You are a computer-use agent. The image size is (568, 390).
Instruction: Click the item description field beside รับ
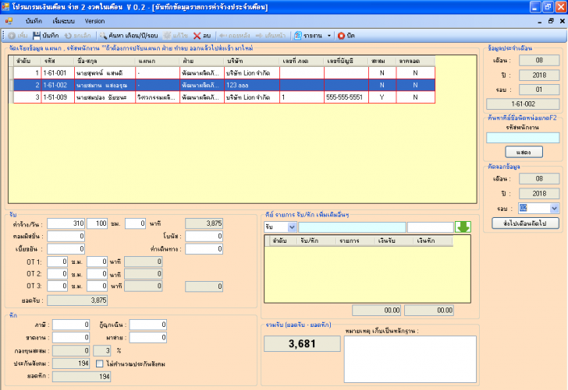pos(352,227)
